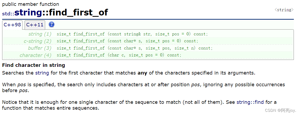Open the blue question mark help icon
Viewport: 300px width, 115px height.
(52, 25)
